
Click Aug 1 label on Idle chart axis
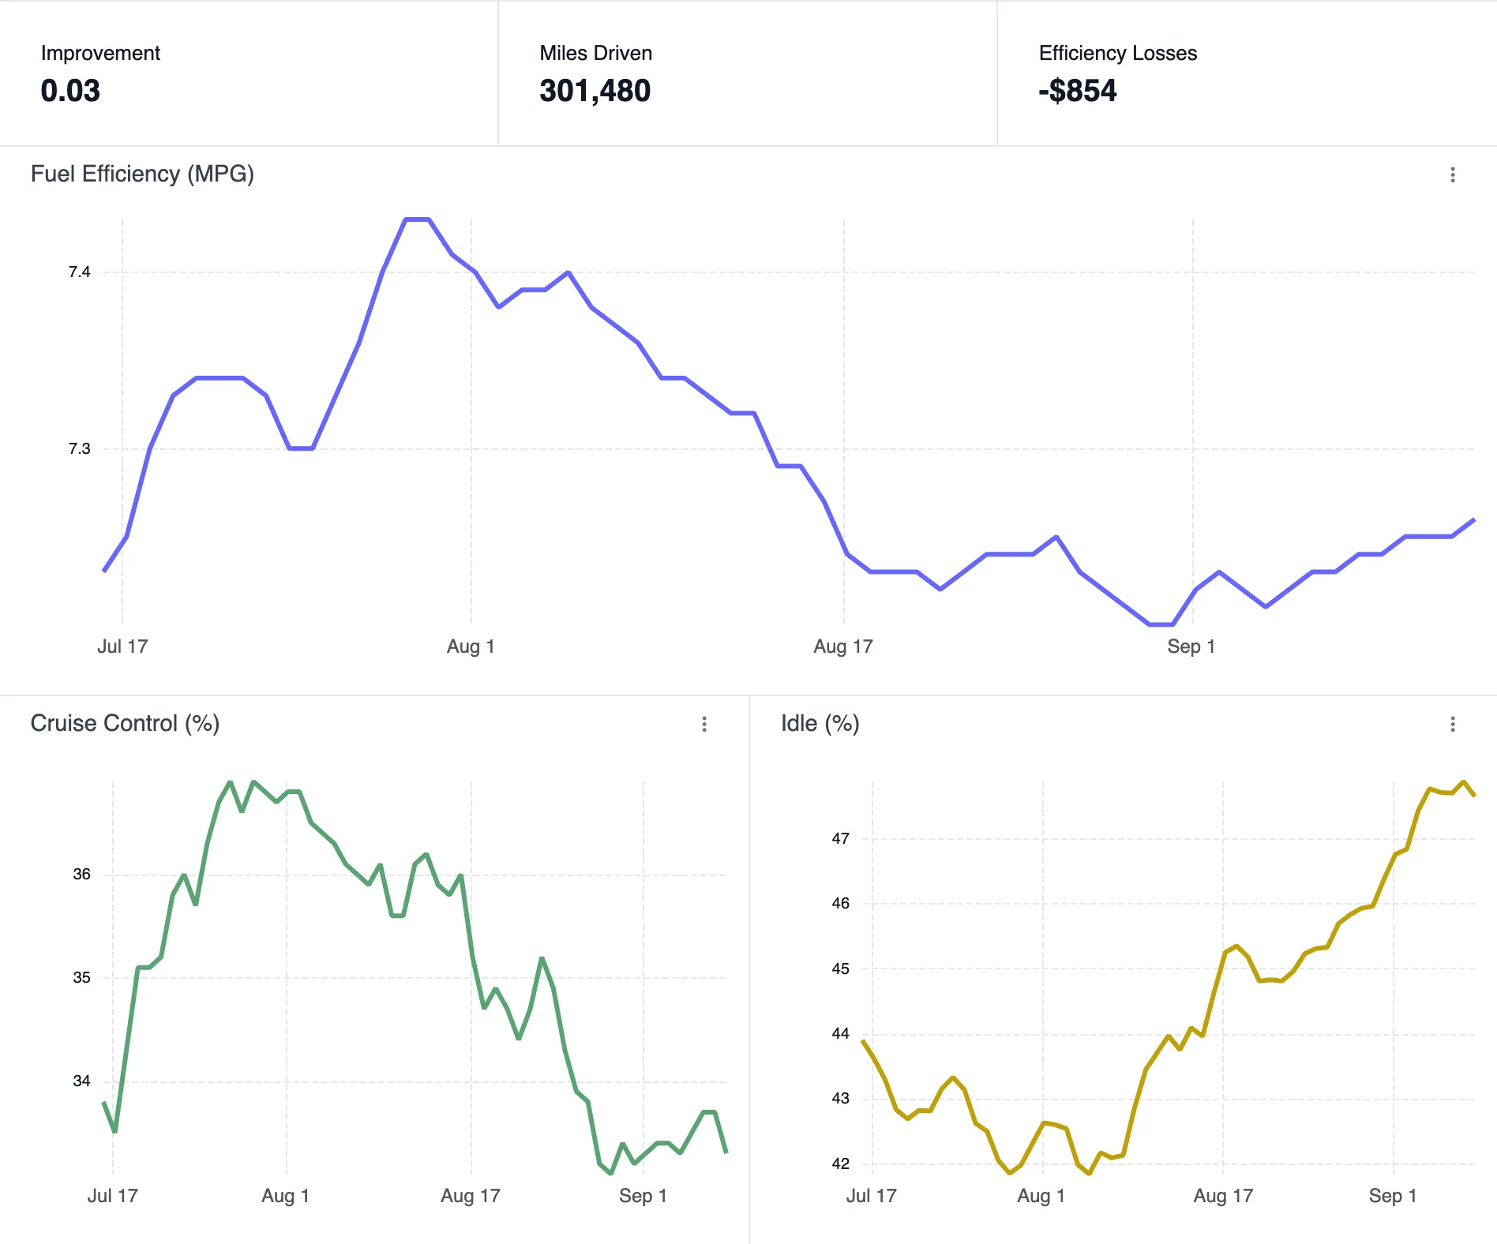pos(1041,1196)
